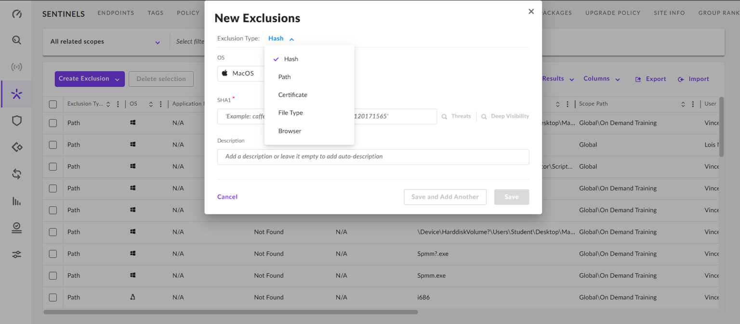Open the Dashboard speedometer icon in the sidebar
Image resolution: width=740 pixels, height=324 pixels.
click(16, 14)
